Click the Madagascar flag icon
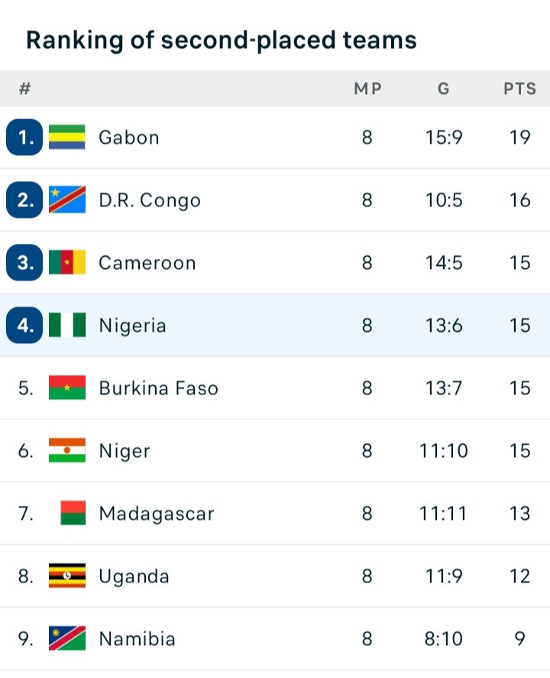The height and width of the screenshot is (678, 550). pyautogui.click(x=73, y=514)
